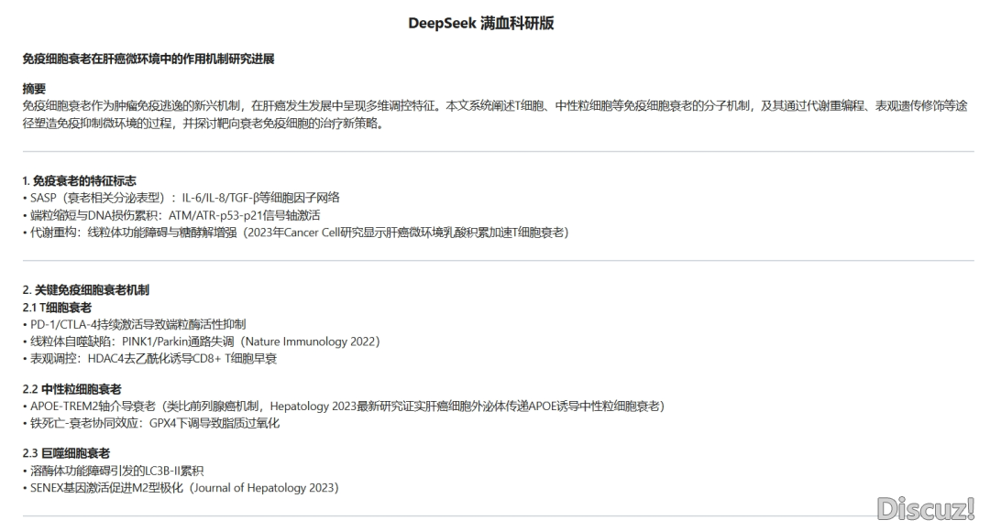Screen dimensions: 990x531
Task: Click the "摘要" heading
Action: (x=34, y=89)
